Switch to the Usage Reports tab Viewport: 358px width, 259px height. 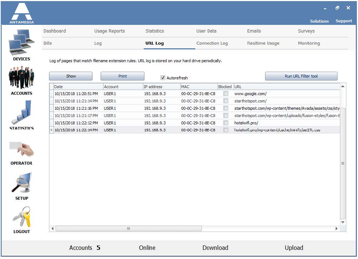pyautogui.click(x=110, y=31)
